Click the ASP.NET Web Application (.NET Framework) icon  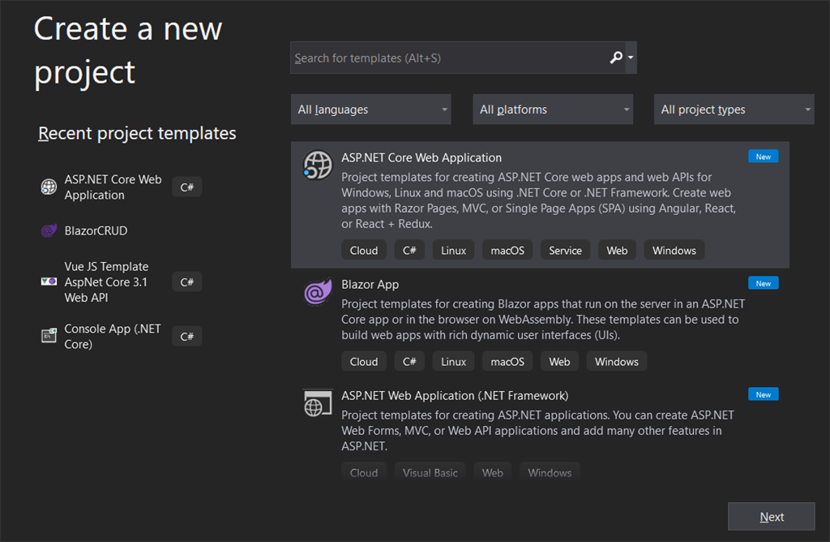click(x=318, y=404)
